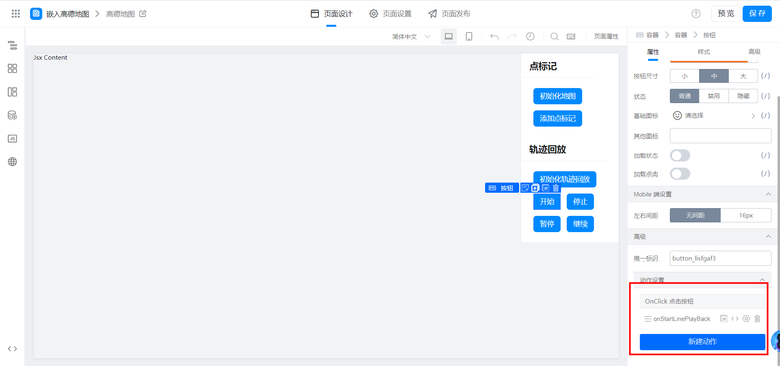Toggle the 加载状态 switch
This screenshot has height=366, width=780.
coord(680,155)
